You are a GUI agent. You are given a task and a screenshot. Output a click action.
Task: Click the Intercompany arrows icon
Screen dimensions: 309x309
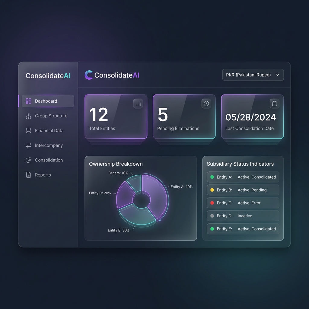pos(28,145)
